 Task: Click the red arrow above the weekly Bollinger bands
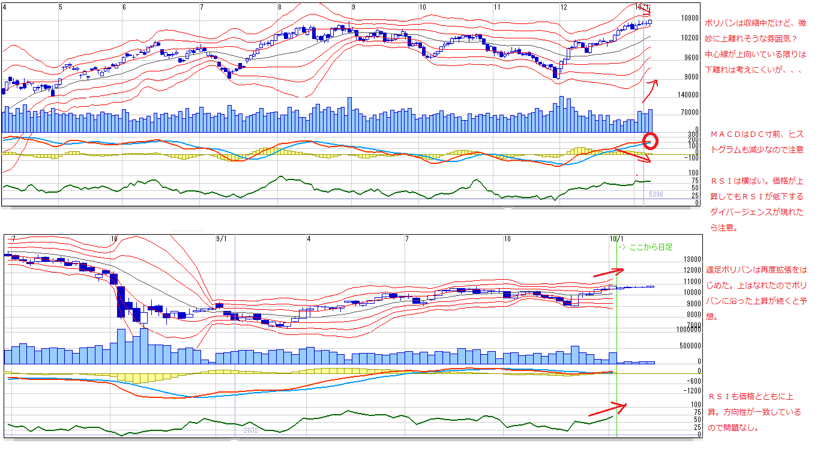(609, 273)
